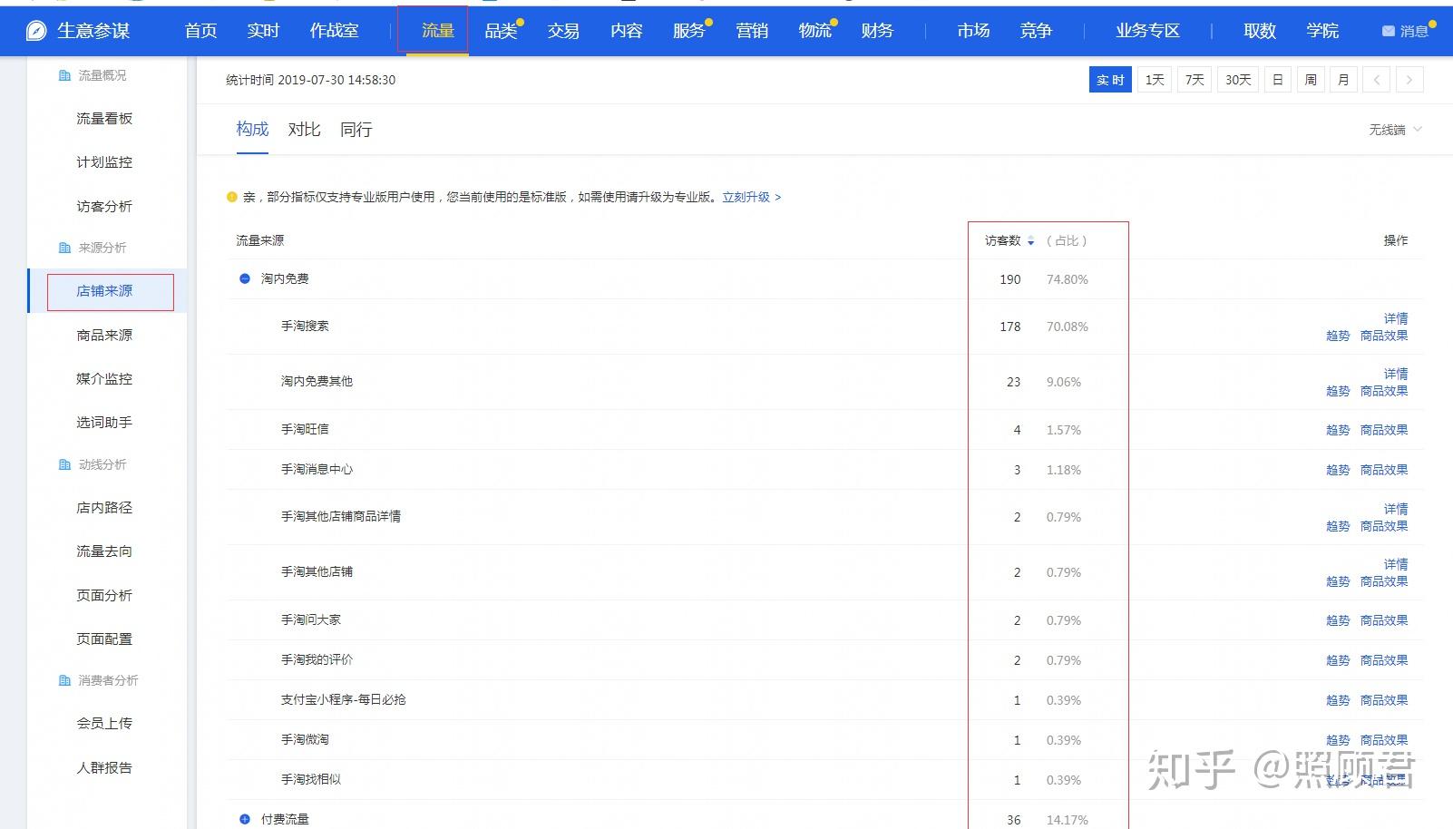1453x829 pixels.
Task: Select the 30天 time range
Action: click(1238, 80)
